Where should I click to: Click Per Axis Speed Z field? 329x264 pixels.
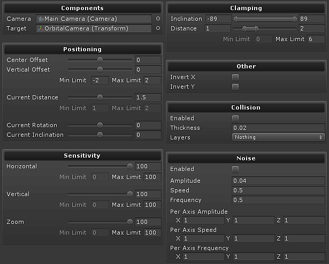point(304,238)
